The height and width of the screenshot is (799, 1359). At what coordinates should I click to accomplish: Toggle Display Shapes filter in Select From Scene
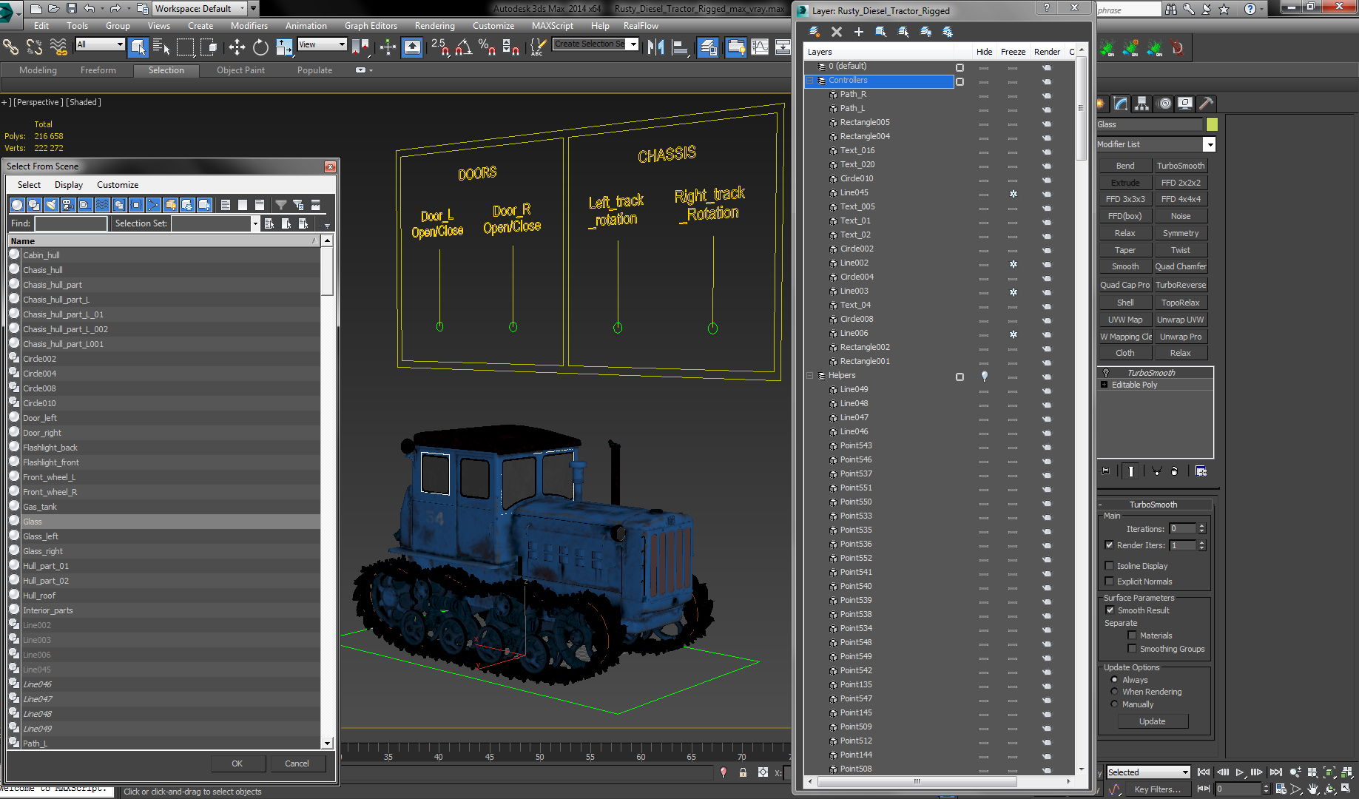[x=34, y=205]
